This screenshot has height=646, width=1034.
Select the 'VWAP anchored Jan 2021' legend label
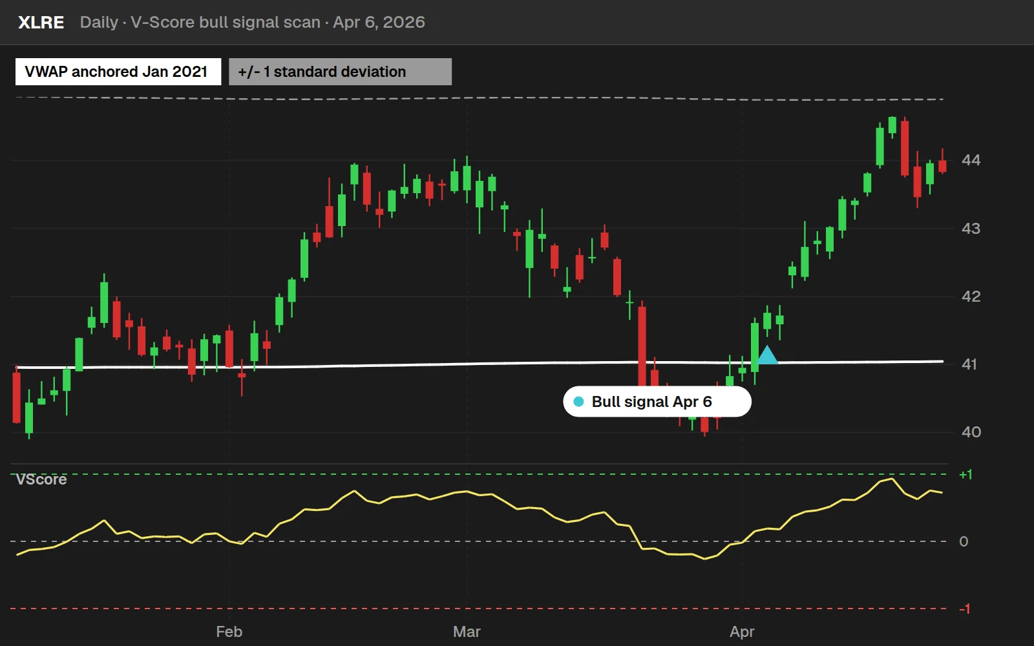coord(118,72)
